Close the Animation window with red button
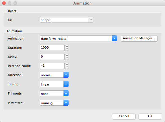 pos(4,3)
